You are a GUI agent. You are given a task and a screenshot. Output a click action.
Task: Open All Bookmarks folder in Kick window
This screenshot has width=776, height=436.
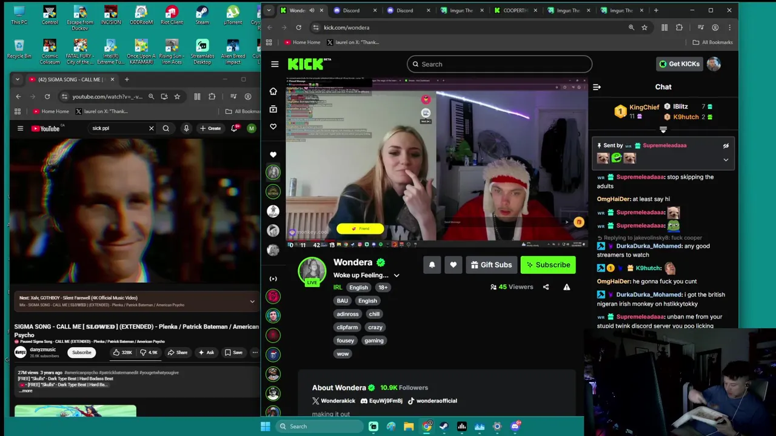(x=713, y=42)
